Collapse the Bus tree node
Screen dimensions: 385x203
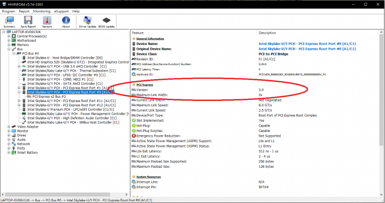coord(9,49)
